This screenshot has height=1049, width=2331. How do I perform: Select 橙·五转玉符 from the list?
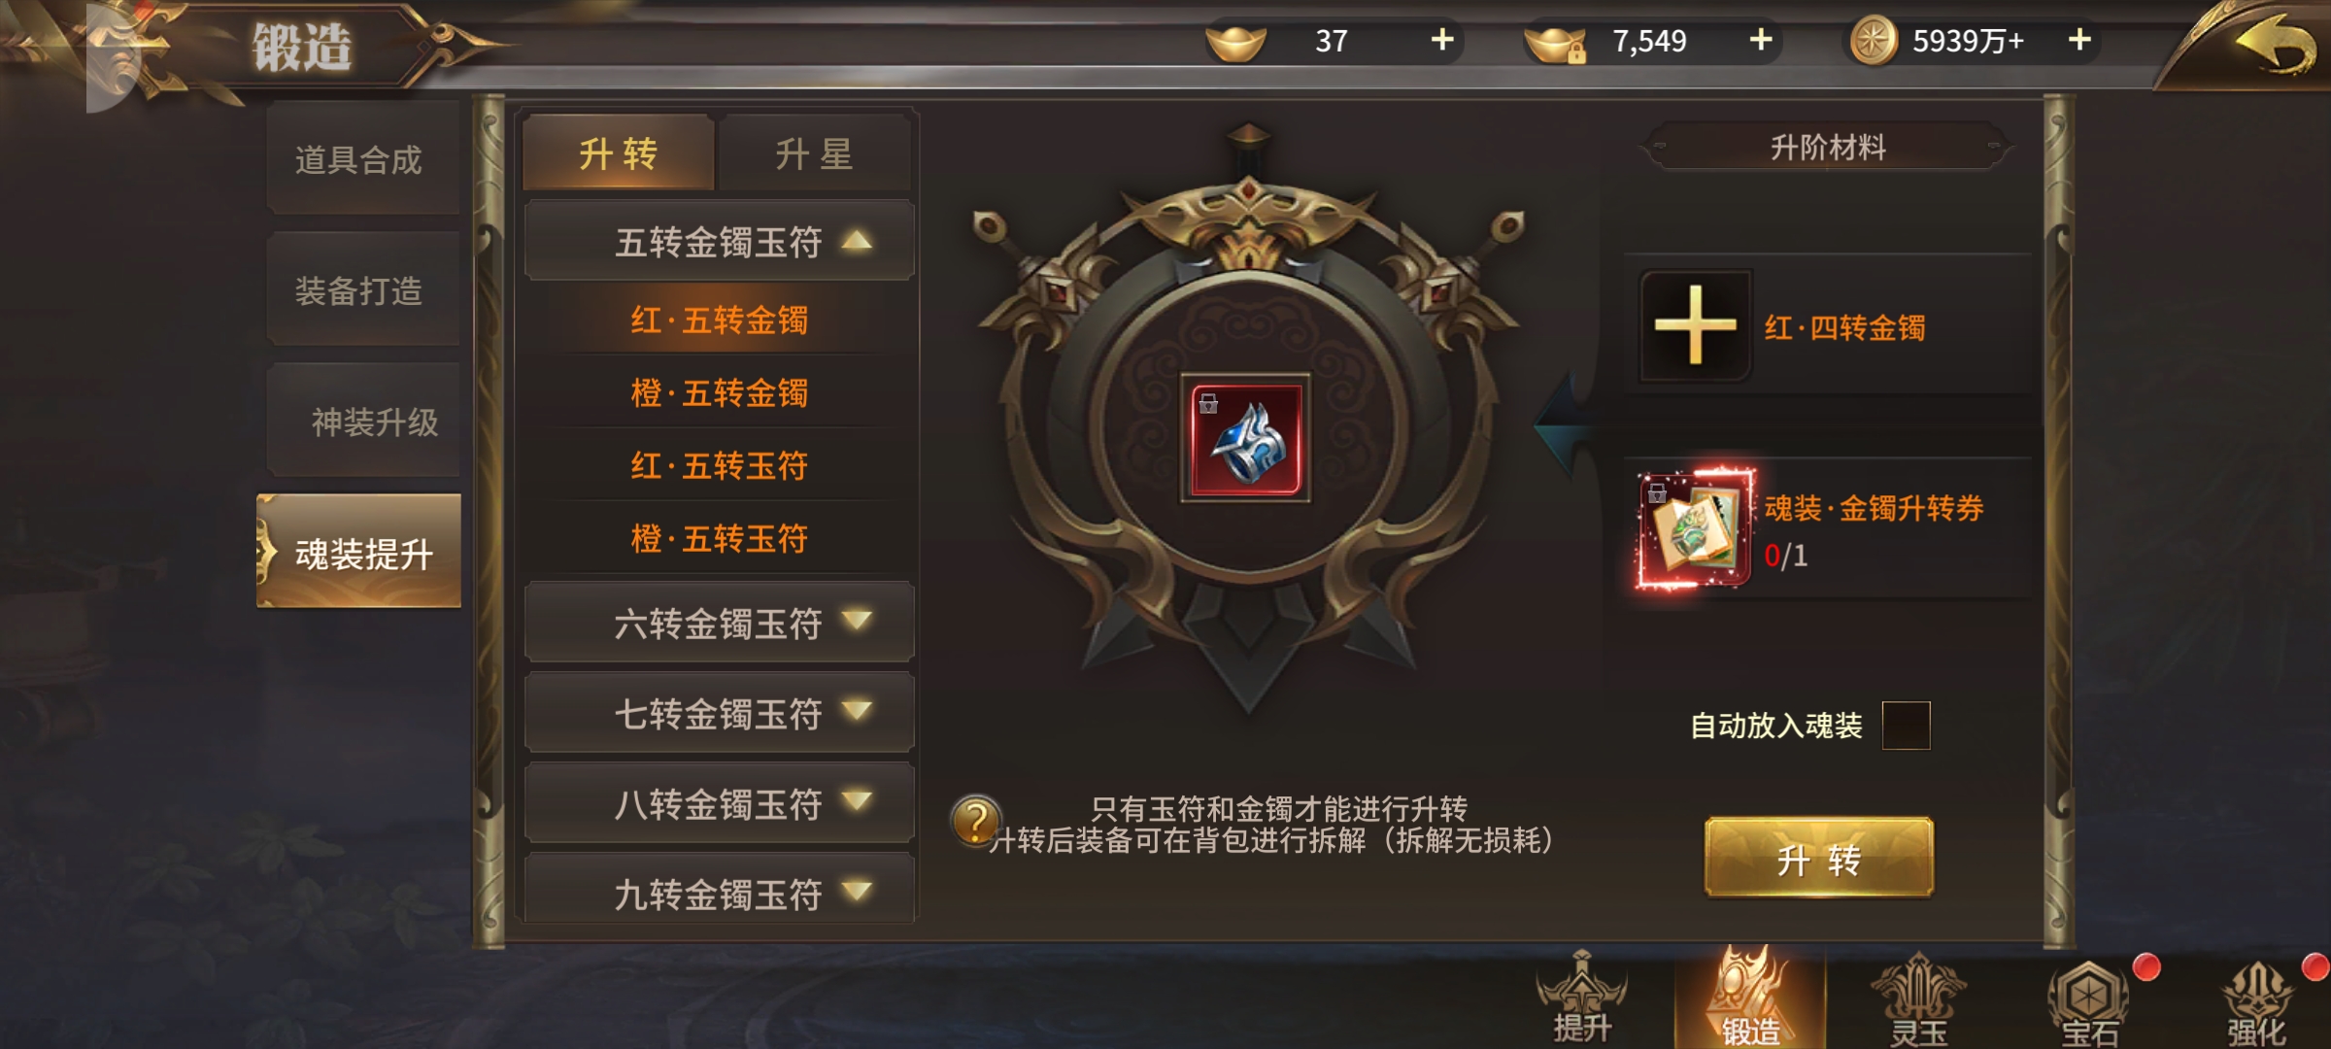(719, 538)
